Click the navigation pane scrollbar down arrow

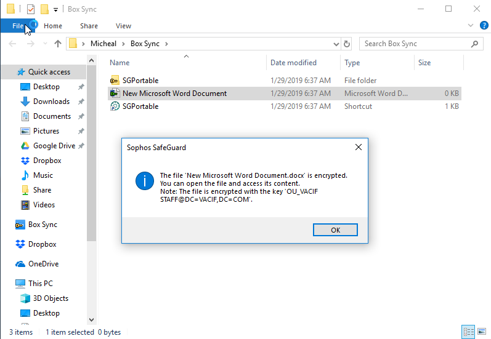click(x=91, y=319)
